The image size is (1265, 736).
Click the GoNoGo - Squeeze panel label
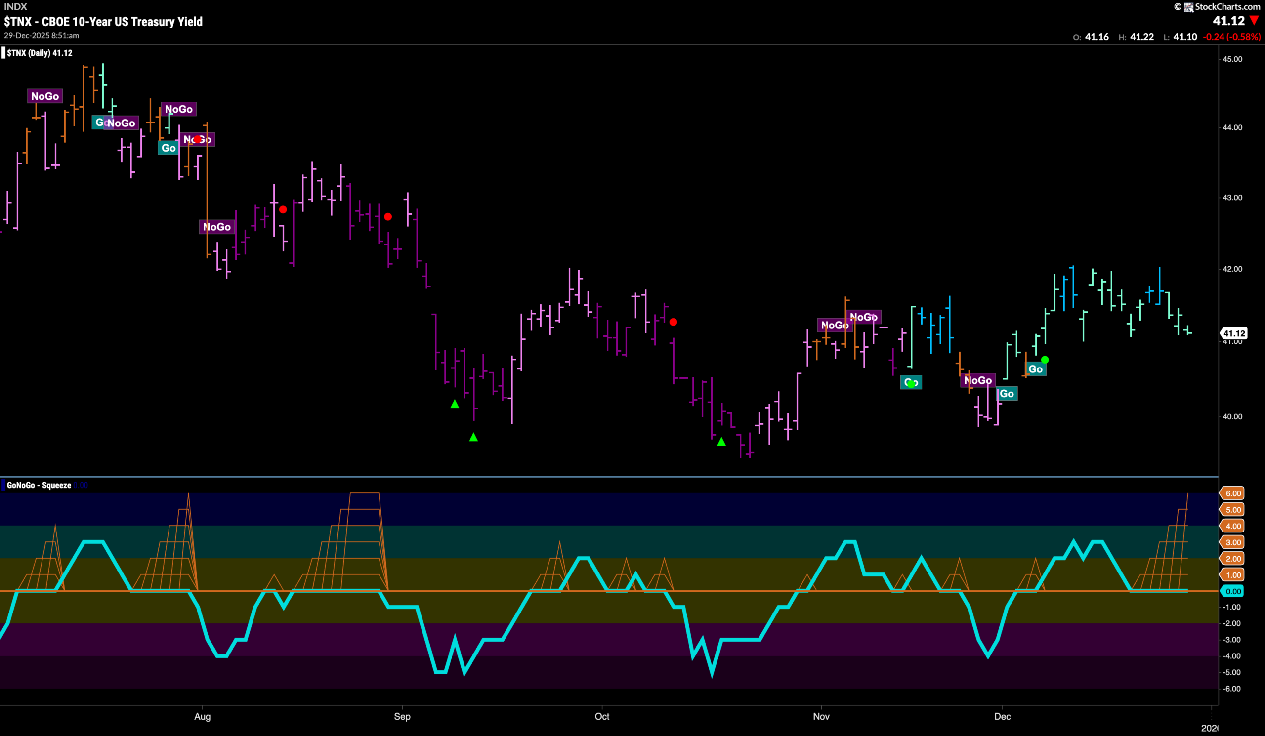[39, 485]
